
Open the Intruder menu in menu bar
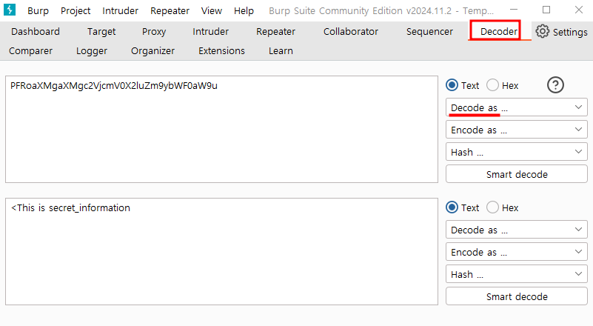pyautogui.click(x=120, y=10)
